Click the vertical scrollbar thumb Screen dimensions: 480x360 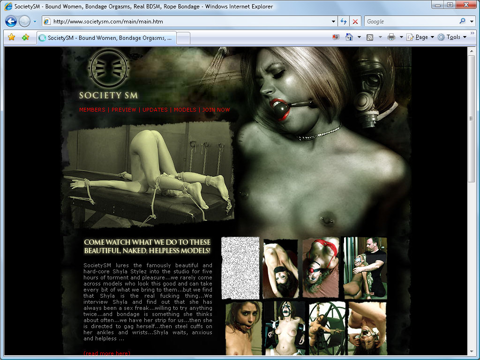click(471, 119)
